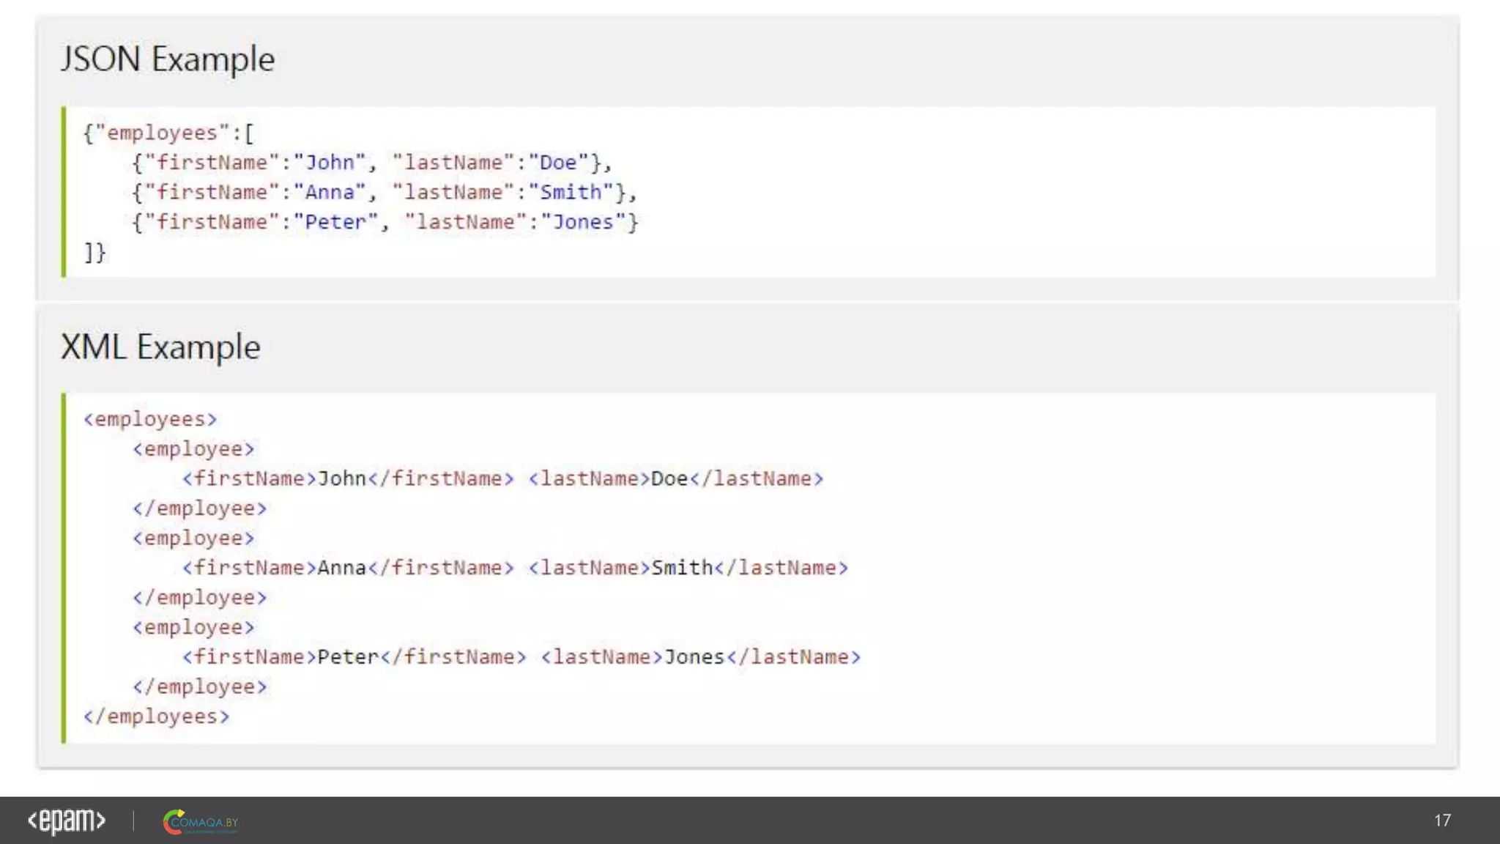Click Jones text in XML block
Viewport: 1500px width, 844px height.
pos(694,656)
